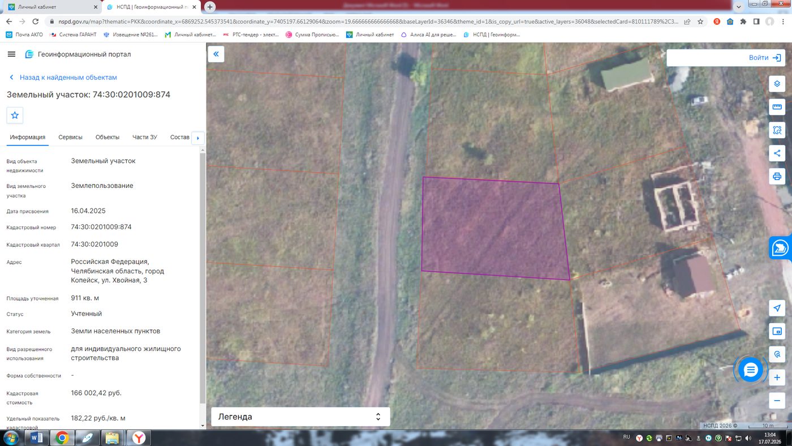This screenshot has width=792, height=446.
Task: Click the Геоинформационный портал logo
Action: (78, 54)
